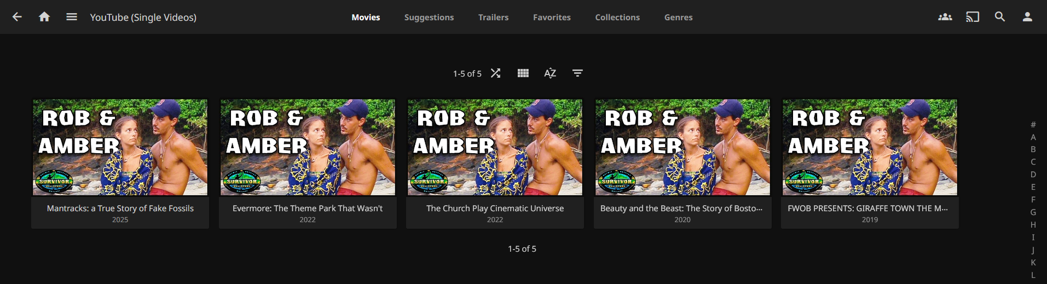Jump to letter H in alphabet picker
This screenshot has width=1047, height=284.
pos(1033,225)
